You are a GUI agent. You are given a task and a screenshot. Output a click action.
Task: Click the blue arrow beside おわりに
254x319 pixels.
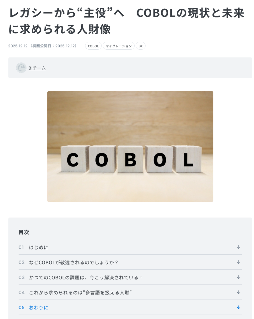(x=238, y=307)
